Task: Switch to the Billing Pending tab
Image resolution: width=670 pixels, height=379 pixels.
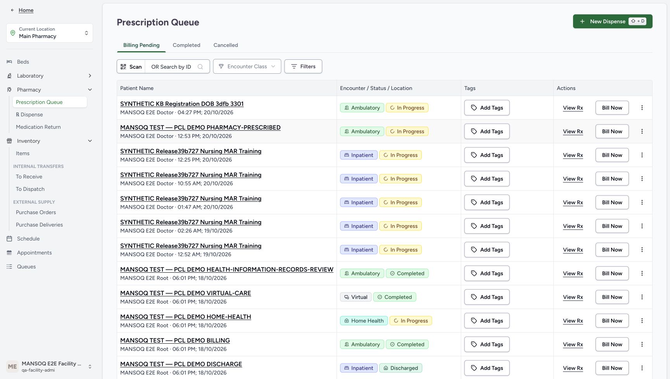Action: [x=141, y=45]
